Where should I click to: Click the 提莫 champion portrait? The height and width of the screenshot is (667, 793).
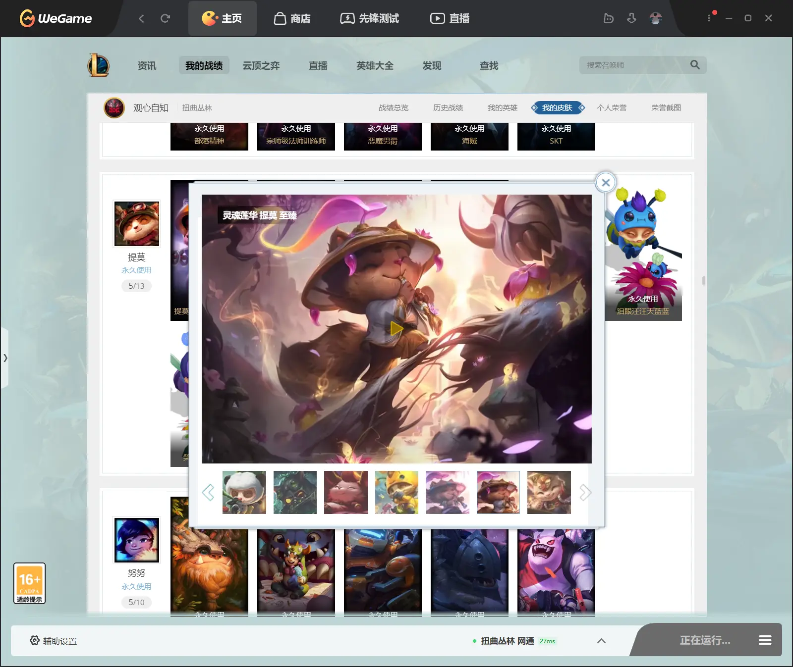tap(137, 223)
